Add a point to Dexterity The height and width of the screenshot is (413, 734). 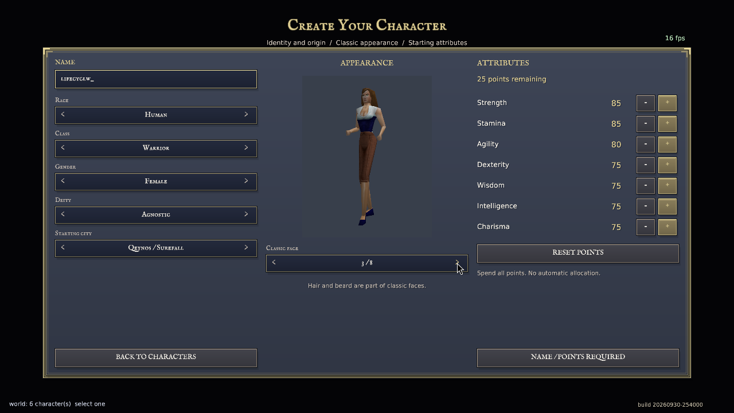(x=667, y=165)
